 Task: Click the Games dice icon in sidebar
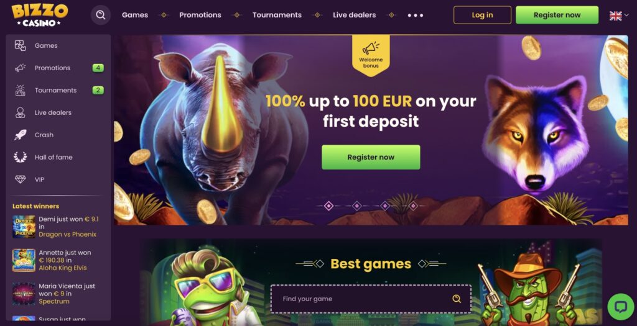coord(21,45)
